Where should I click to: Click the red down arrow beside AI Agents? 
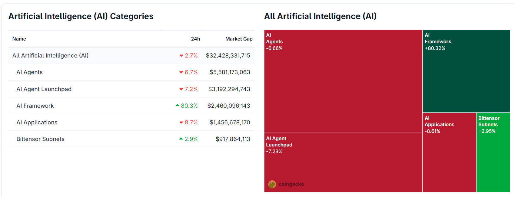pos(181,72)
